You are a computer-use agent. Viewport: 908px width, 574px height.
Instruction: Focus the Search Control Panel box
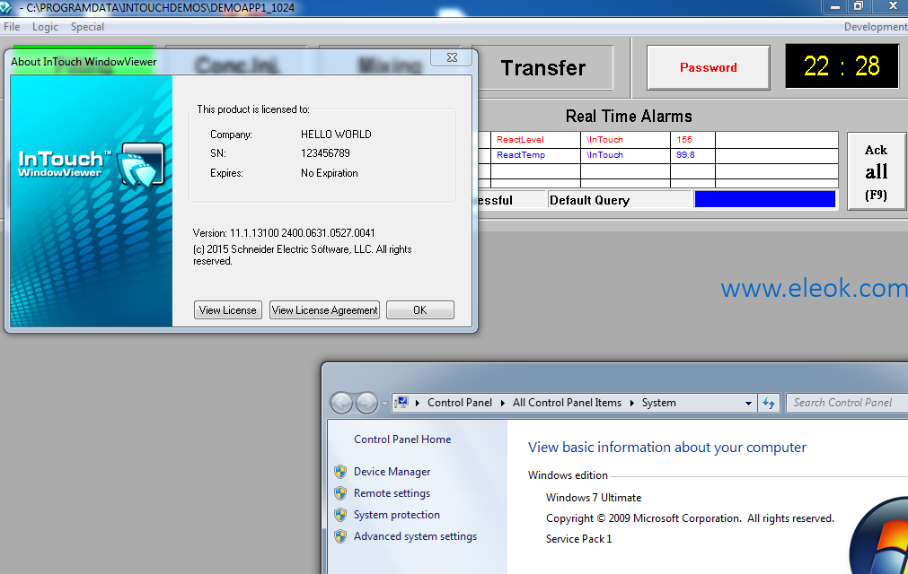tap(847, 403)
